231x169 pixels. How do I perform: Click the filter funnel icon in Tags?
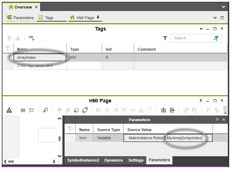(x=165, y=38)
